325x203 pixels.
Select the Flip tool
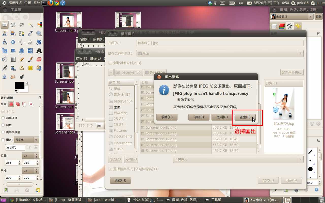tap(30, 51)
